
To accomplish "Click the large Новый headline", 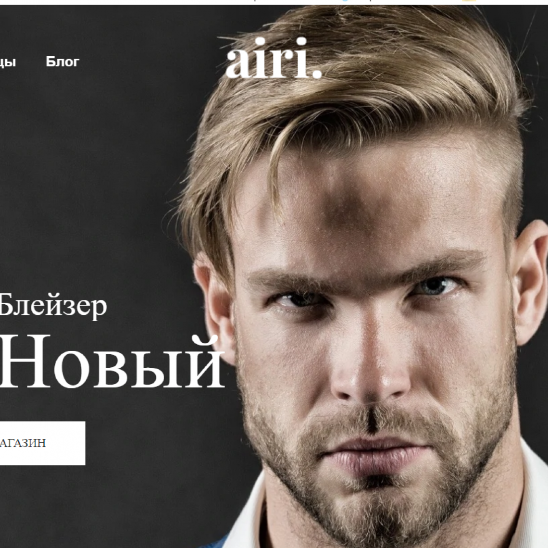I will (112, 362).
